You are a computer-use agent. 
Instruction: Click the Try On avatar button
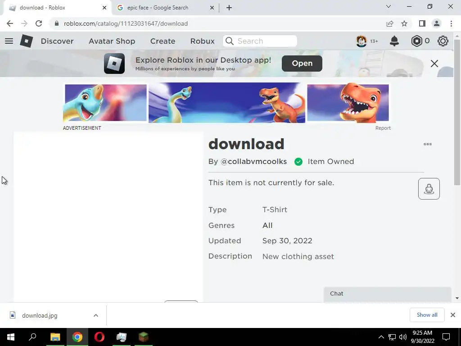429,189
